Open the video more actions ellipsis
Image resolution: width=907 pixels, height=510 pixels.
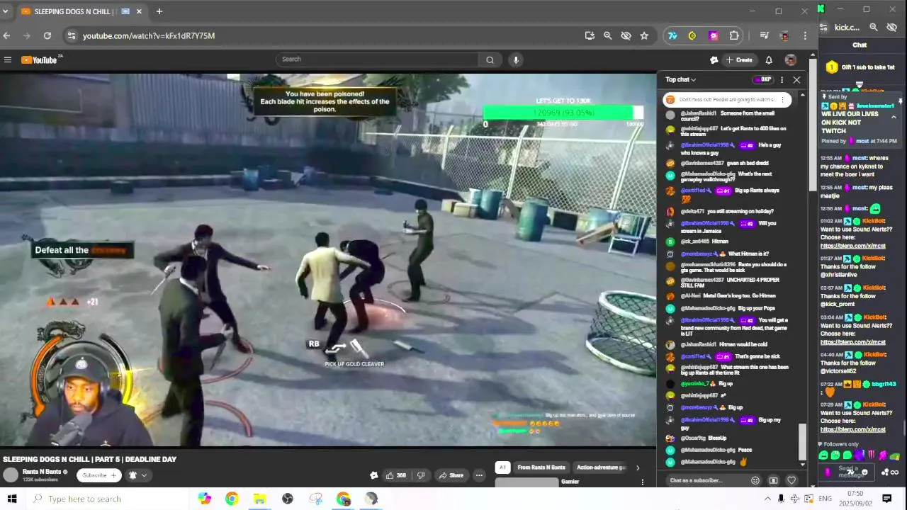tap(480, 475)
